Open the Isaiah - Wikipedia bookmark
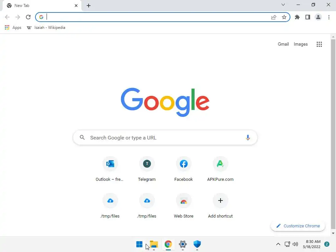The image size is (336, 252). pyautogui.click(x=46, y=28)
